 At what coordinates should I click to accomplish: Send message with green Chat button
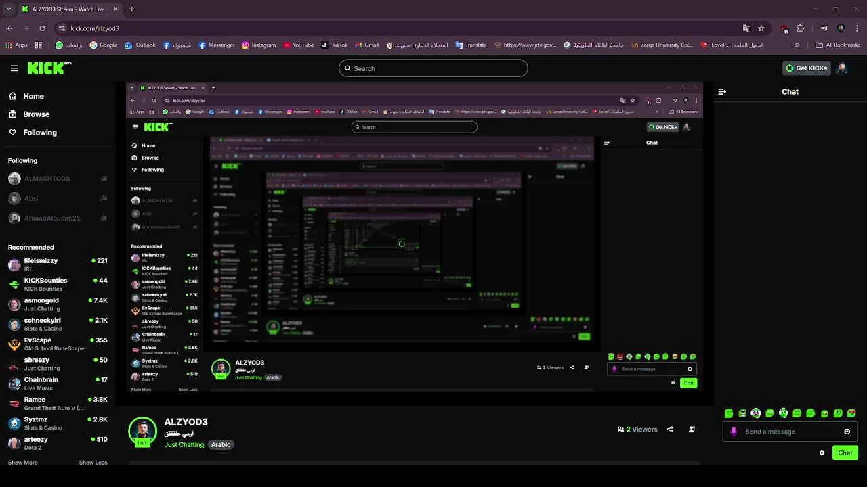click(x=845, y=453)
